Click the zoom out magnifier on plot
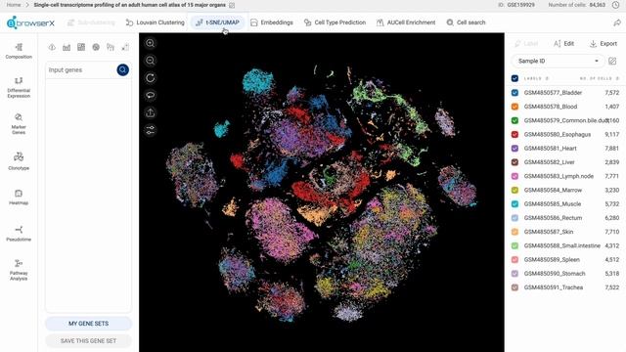Screen dimensions: 626x352 pos(150,61)
